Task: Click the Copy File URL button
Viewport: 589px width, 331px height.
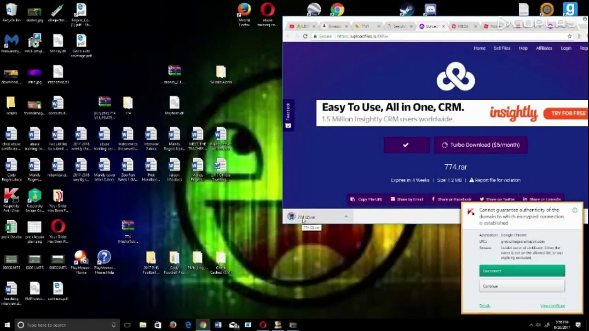Action: click(366, 200)
